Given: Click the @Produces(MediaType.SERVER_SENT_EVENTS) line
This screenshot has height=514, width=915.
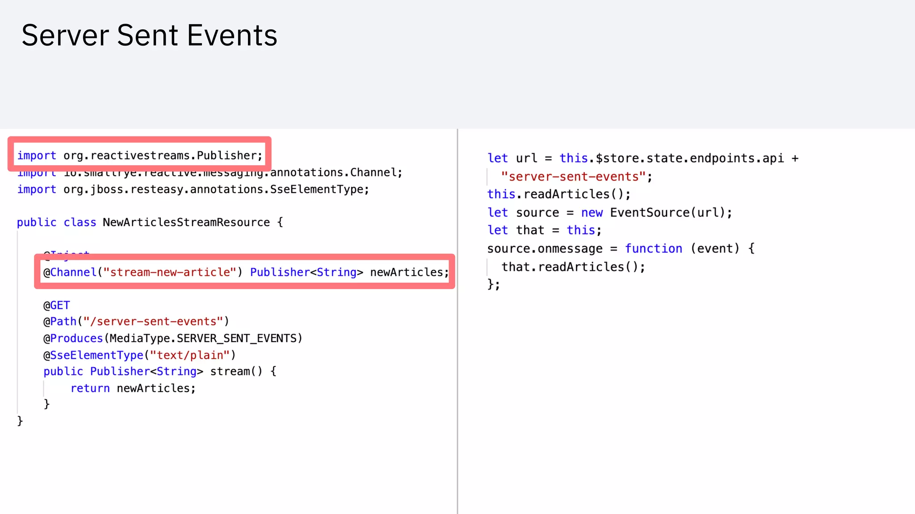Looking at the screenshot, I should click(x=172, y=338).
